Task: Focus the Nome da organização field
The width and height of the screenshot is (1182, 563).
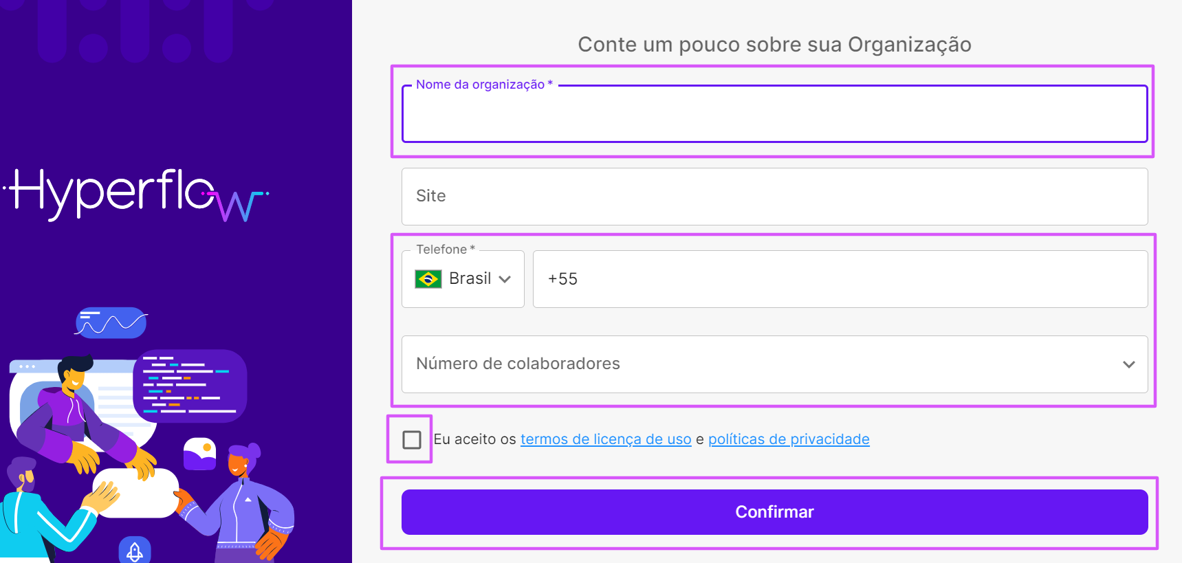Action: click(775, 114)
